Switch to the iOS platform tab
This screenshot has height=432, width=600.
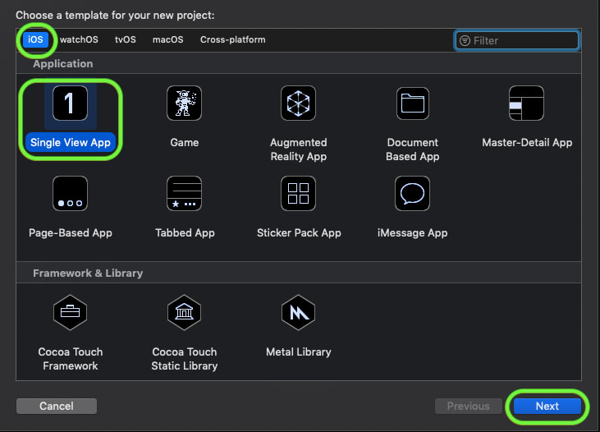click(x=35, y=39)
